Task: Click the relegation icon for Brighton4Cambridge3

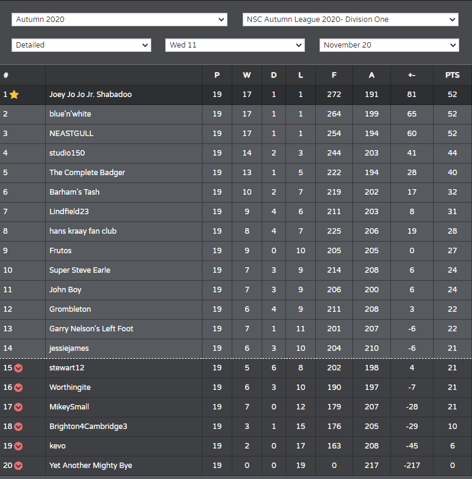Action: coord(18,427)
